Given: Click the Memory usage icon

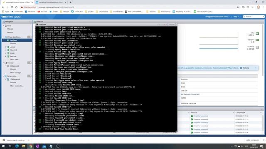Looking at the screenshot, I should pos(257,40).
